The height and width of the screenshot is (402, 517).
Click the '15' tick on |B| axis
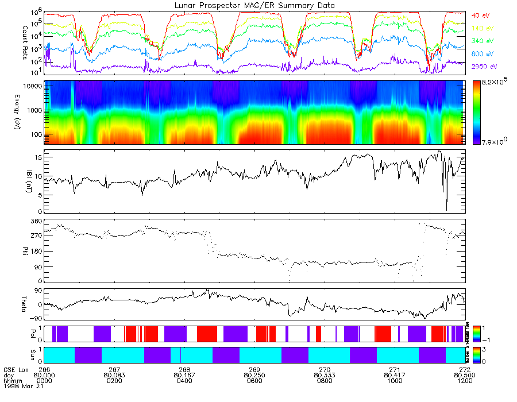click(x=38, y=157)
